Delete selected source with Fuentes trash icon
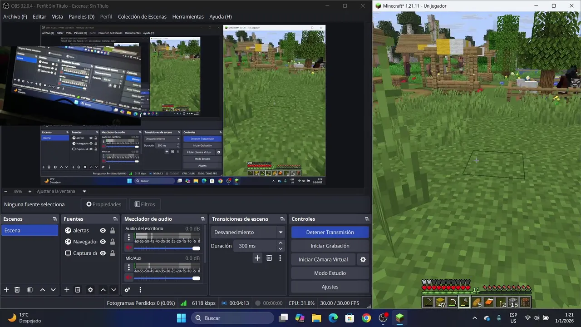The height and width of the screenshot is (327, 581). pos(78,290)
